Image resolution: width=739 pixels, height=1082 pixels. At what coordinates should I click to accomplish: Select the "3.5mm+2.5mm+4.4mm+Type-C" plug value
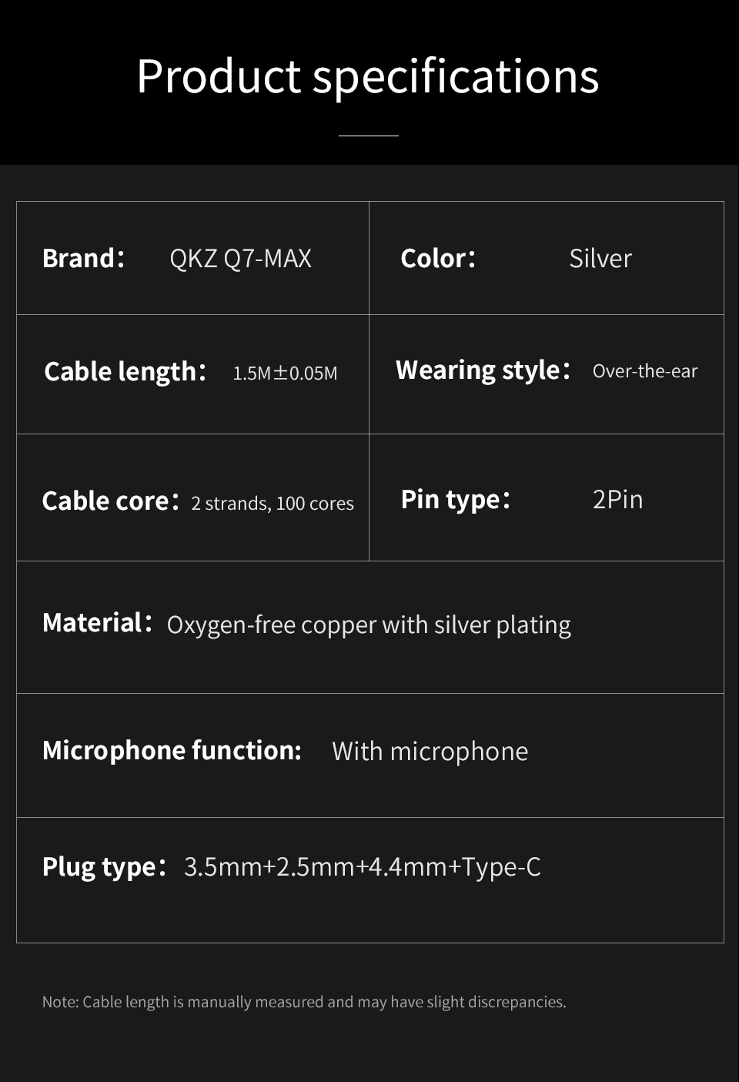point(363,867)
